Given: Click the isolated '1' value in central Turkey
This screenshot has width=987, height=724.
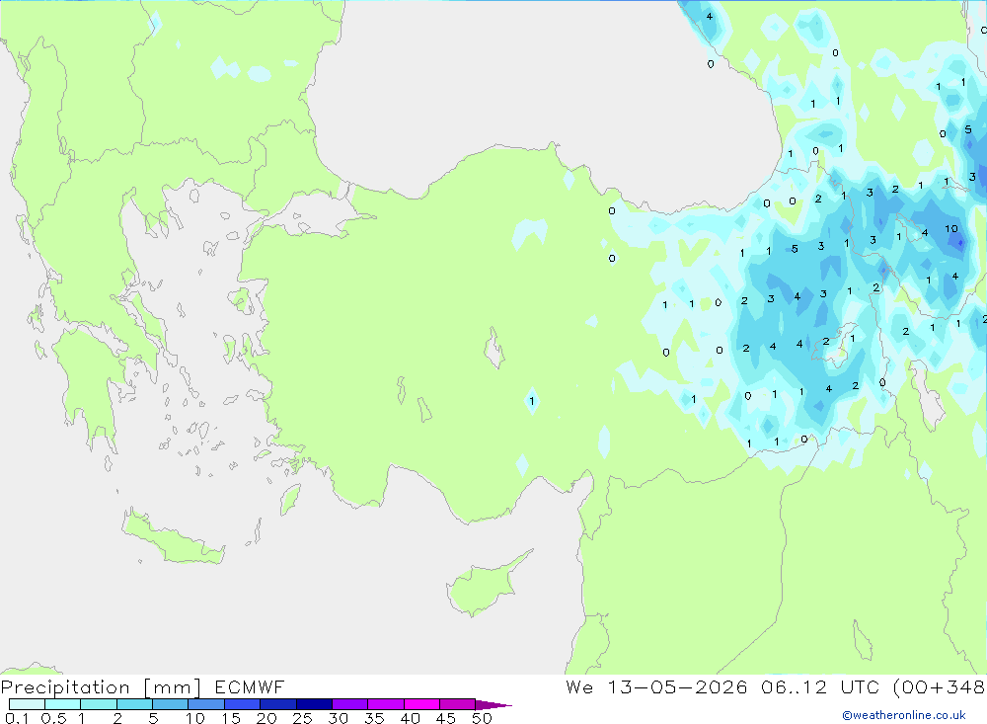Looking at the screenshot, I should click(x=532, y=401).
